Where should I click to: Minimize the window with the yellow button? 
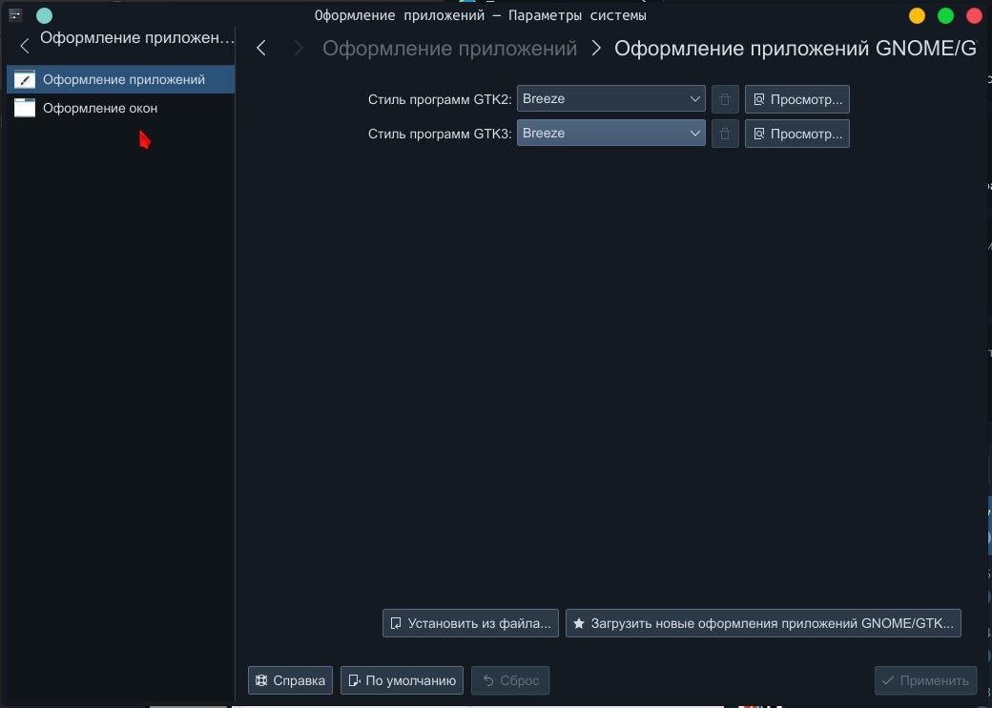point(917,15)
